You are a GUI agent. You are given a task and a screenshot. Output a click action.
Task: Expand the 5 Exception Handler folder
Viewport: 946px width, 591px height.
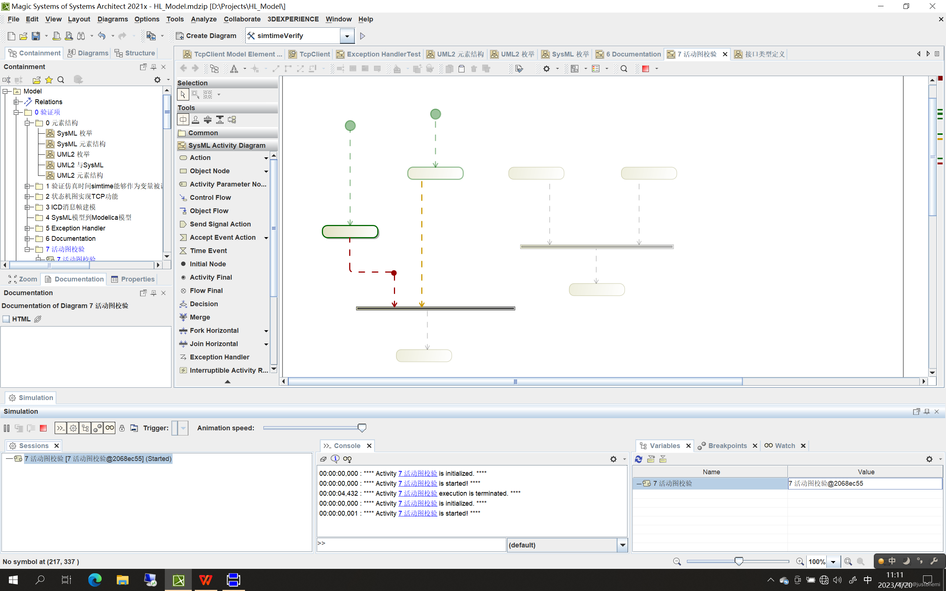pyautogui.click(x=27, y=228)
